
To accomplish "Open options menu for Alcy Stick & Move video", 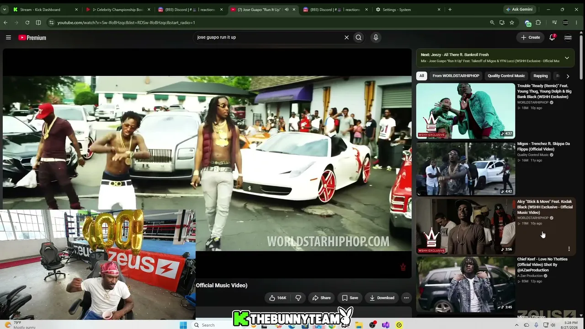I will pos(569,249).
